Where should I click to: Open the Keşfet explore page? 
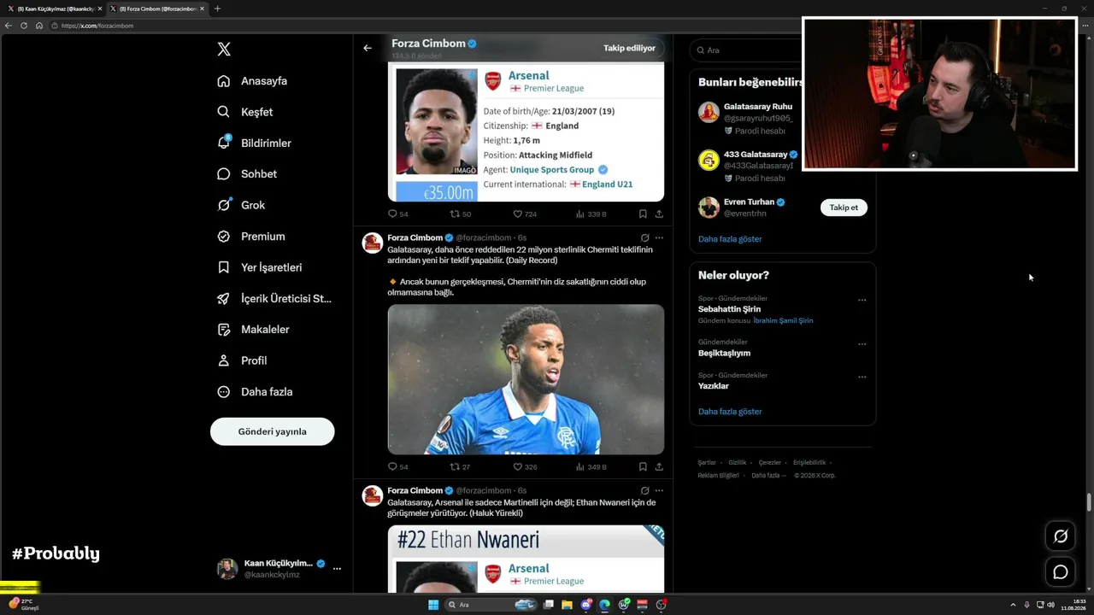coord(245,112)
